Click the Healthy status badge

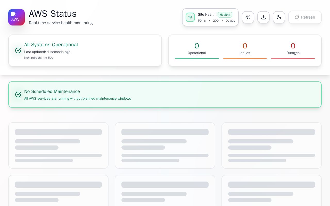pos(225,15)
